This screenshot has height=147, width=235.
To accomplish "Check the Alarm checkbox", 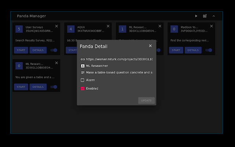I will pyautogui.click(x=83, y=80).
